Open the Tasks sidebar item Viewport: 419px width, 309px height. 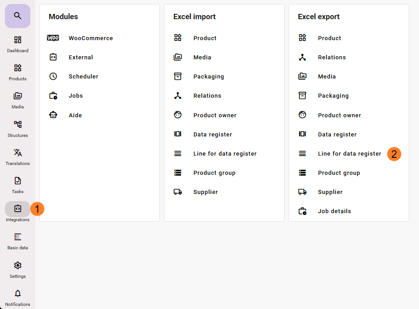[17, 185]
